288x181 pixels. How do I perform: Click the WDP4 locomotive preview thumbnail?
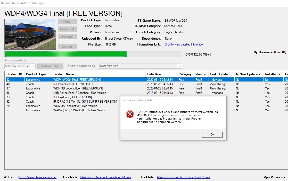click(x=30, y=34)
